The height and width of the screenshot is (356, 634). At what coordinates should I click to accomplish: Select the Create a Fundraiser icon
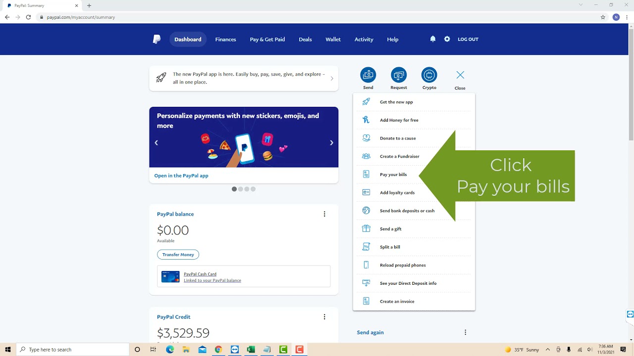click(x=366, y=156)
